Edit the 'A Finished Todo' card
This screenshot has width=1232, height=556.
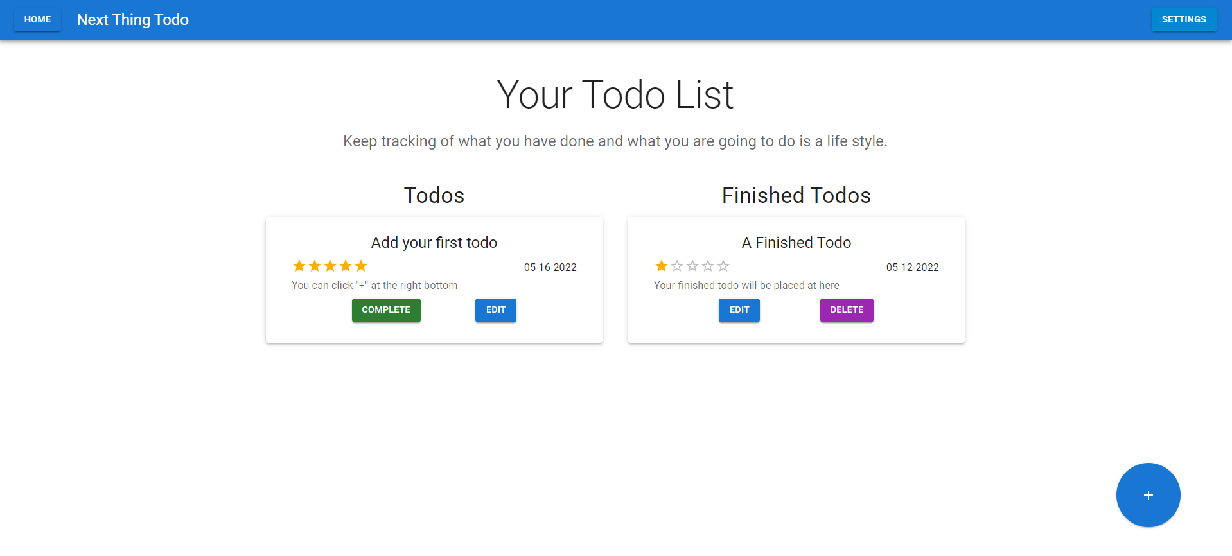tap(739, 310)
